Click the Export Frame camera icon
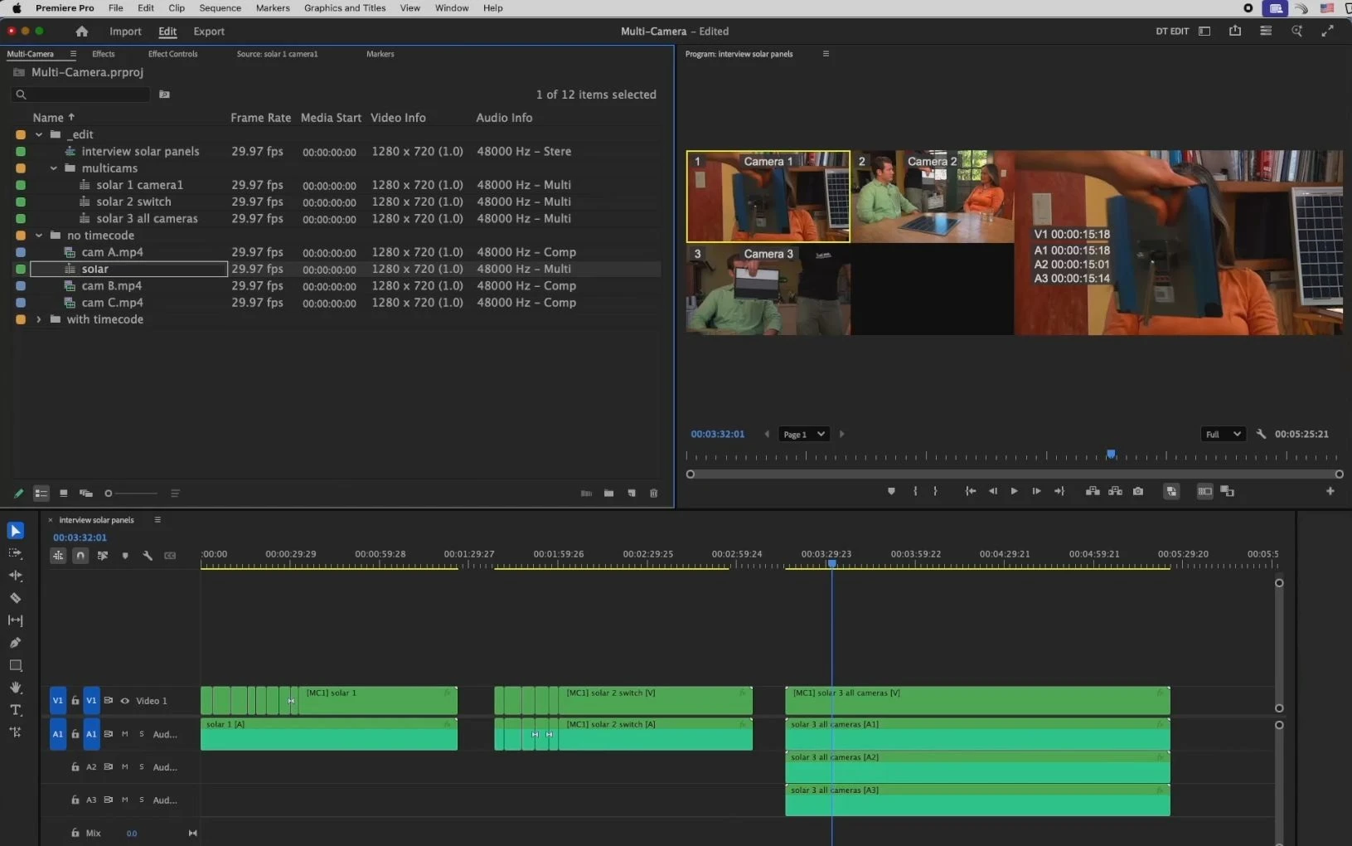Screen dimensions: 1352x846 [1138, 492]
